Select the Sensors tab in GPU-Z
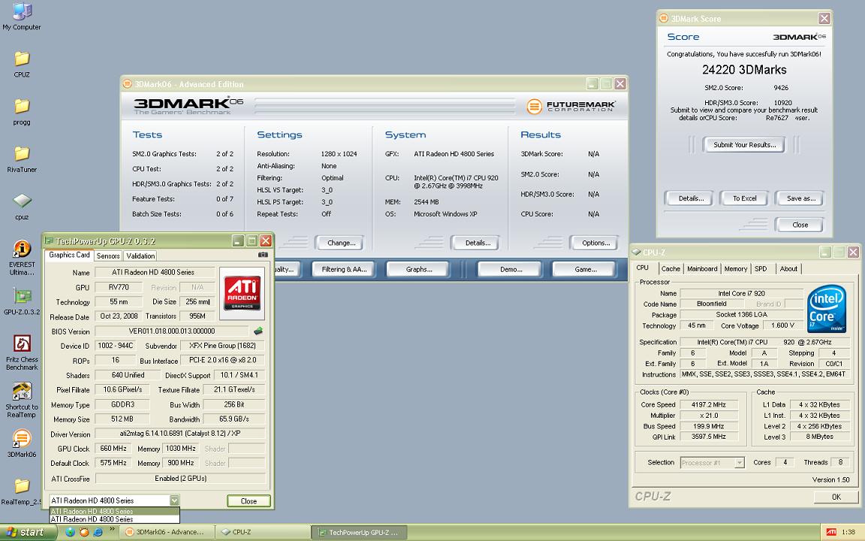The height and width of the screenshot is (541, 865). click(108, 255)
